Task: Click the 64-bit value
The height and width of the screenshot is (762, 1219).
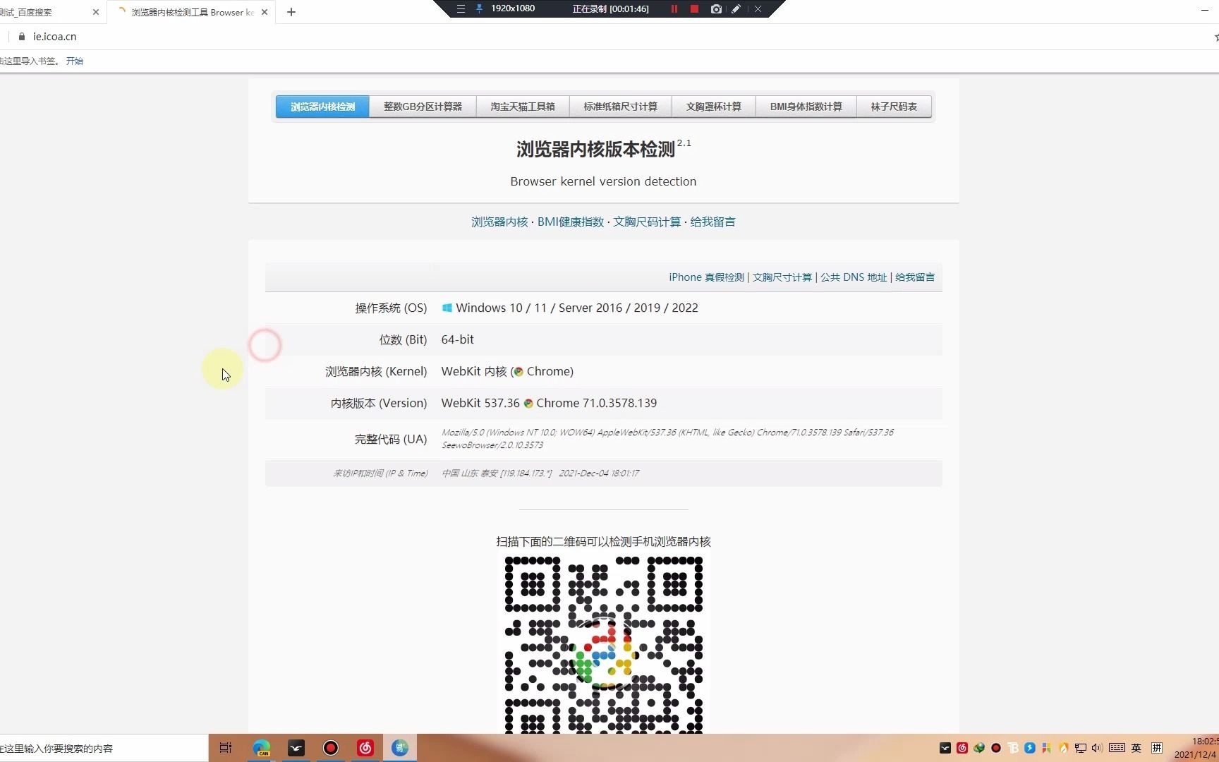Action: point(458,339)
